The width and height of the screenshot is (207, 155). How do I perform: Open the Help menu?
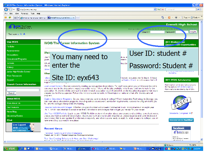(38, 13)
